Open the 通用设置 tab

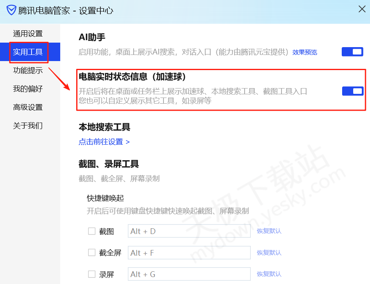[x=28, y=34]
